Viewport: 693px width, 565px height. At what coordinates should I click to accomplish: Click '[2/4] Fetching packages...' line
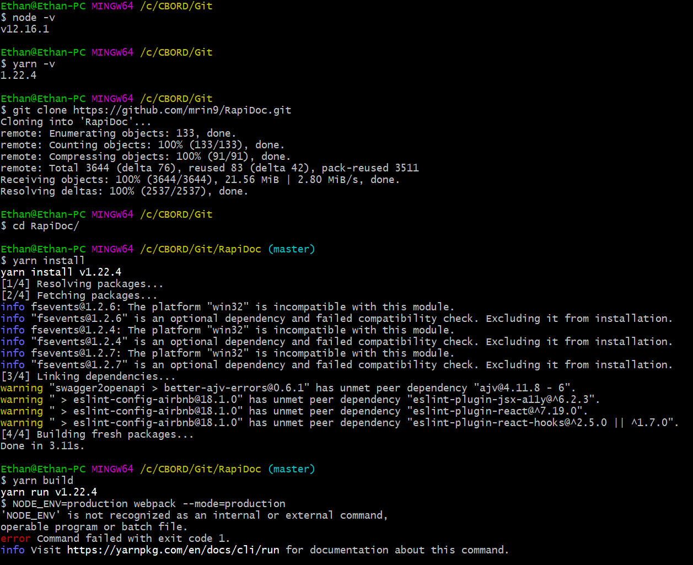point(79,295)
